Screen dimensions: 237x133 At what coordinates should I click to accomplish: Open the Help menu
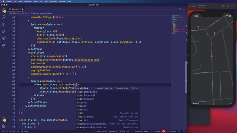pyautogui.click(x=69, y=1)
